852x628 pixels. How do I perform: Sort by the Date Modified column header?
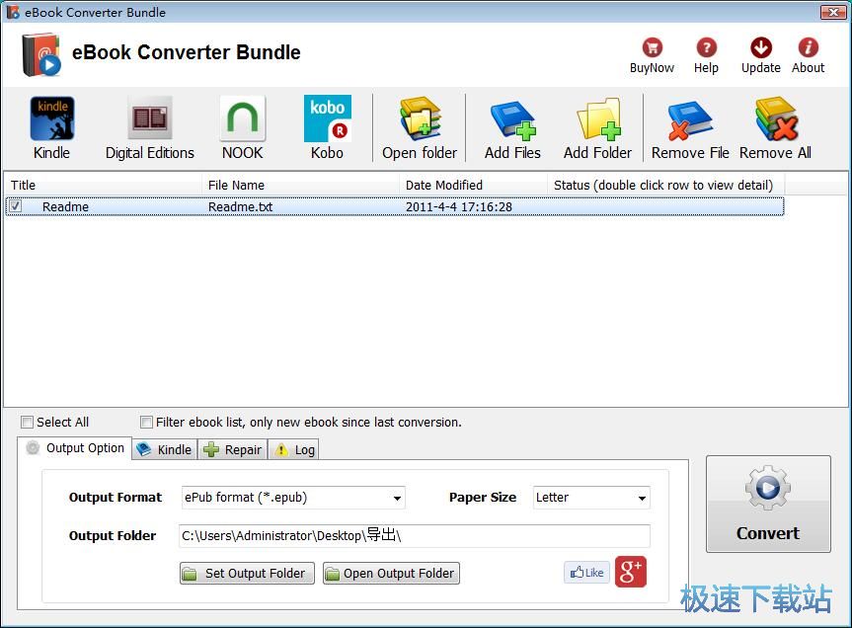point(473,186)
